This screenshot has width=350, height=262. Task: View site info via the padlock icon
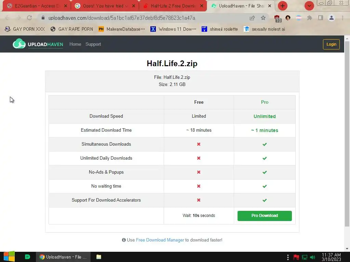[43, 18]
